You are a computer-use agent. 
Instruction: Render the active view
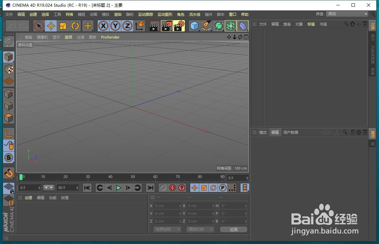(155, 26)
